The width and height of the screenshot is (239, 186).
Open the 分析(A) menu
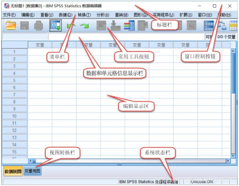click(103, 15)
